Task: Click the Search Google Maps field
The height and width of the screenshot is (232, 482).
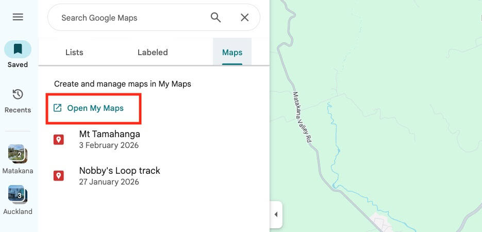Action: [129, 18]
